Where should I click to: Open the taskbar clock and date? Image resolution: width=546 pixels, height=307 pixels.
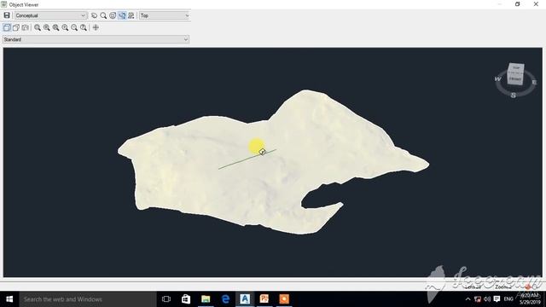tap(530, 299)
